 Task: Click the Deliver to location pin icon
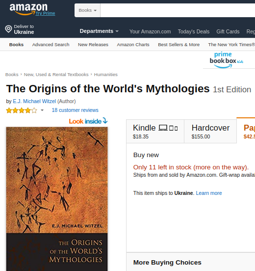coord(8,29)
